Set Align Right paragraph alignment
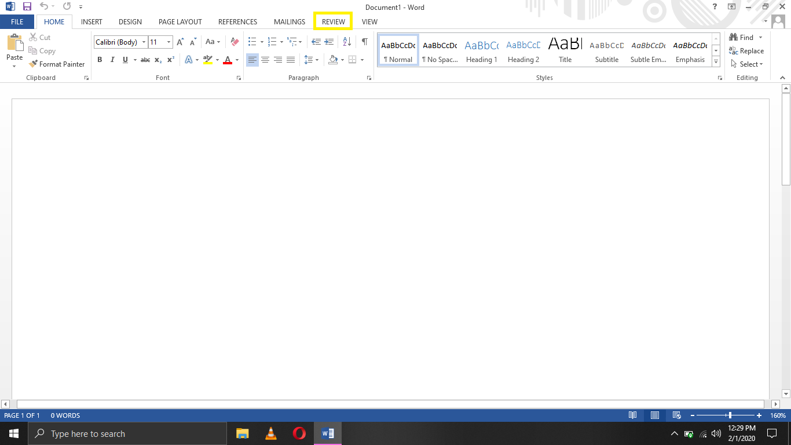The image size is (791, 445). click(278, 60)
